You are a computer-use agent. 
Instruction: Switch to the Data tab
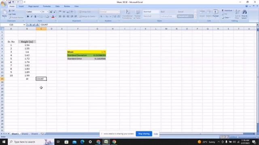57,6
